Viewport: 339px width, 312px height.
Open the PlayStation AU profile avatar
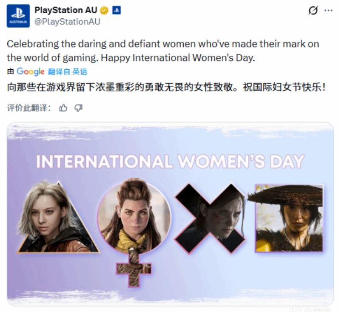[18, 16]
